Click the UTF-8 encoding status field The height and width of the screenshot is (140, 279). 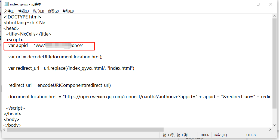click(x=251, y=135)
